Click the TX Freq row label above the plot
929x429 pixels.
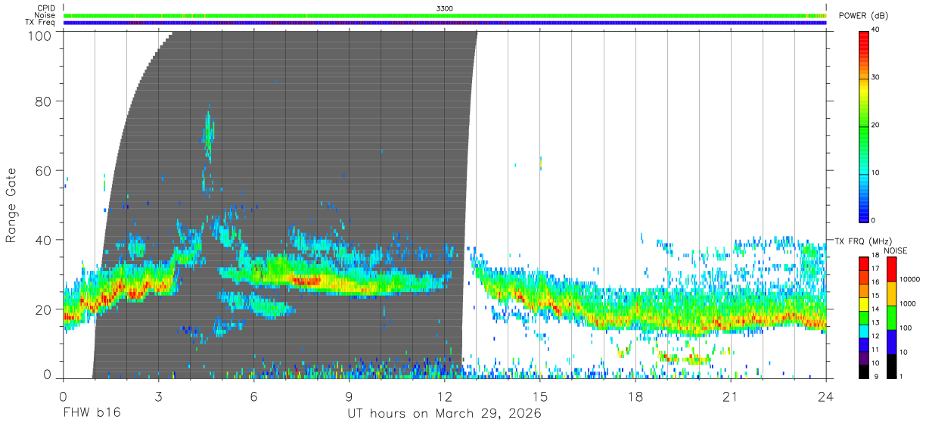[x=41, y=22]
